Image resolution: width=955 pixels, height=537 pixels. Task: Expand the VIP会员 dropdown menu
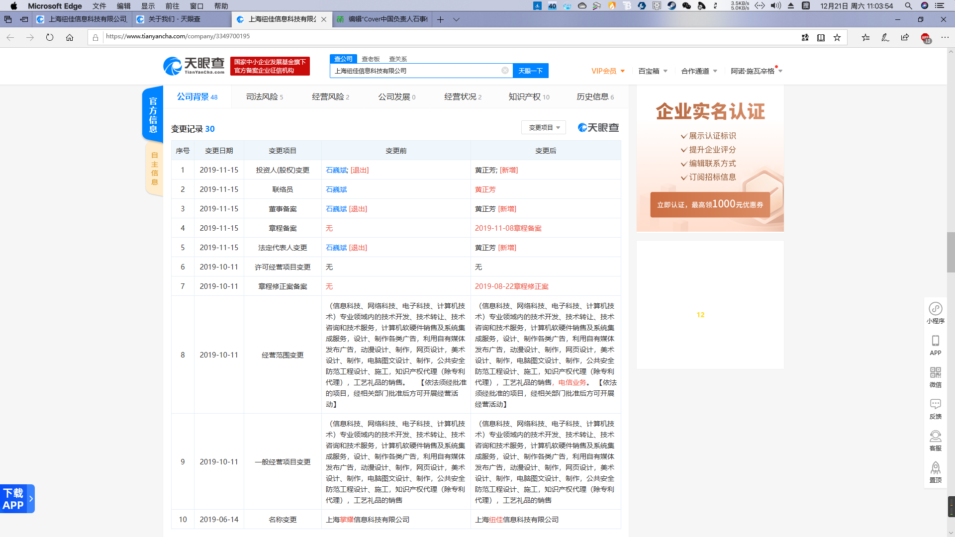608,71
